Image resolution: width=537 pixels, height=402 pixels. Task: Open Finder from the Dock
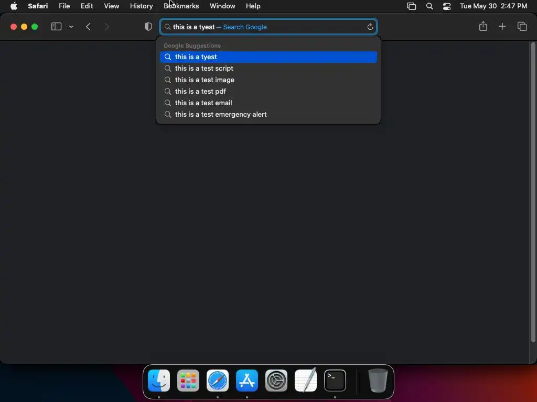(x=159, y=380)
